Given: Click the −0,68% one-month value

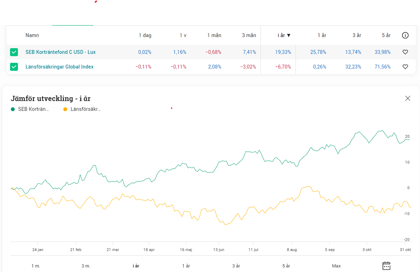Looking at the screenshot, I should 213,52.
